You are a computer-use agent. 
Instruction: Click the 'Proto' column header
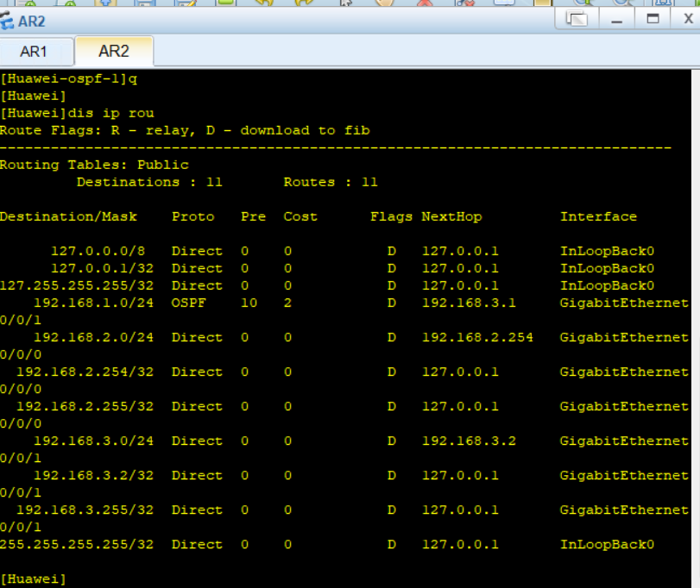click(192, 216)
